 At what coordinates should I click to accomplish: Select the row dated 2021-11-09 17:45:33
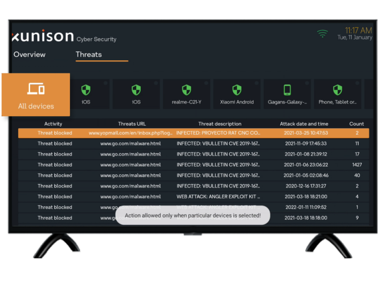point(194,144)
